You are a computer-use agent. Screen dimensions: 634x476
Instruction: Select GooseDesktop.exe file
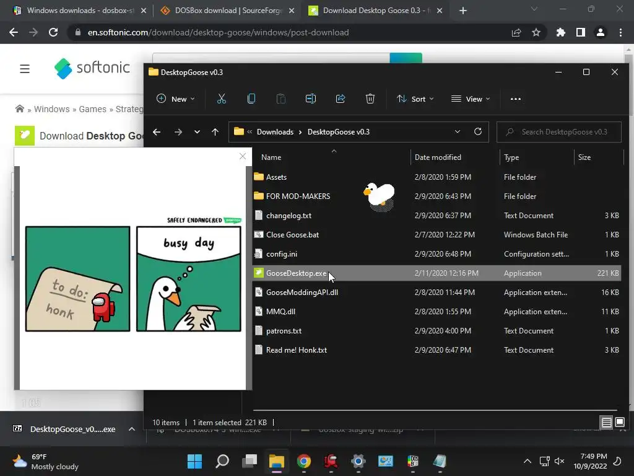[437, 273]
